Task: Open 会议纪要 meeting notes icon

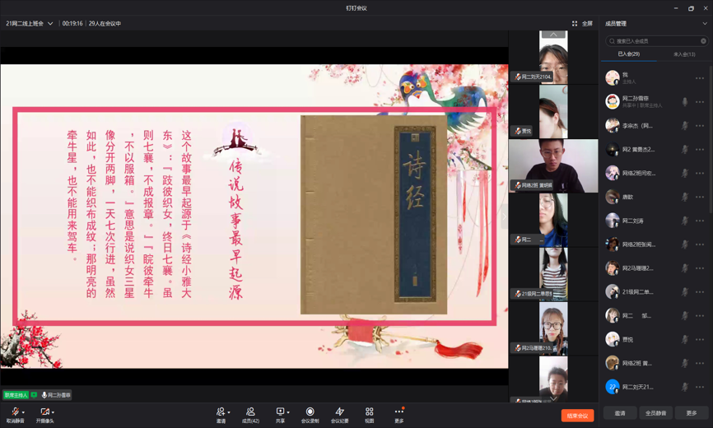Action: [339, 412]
